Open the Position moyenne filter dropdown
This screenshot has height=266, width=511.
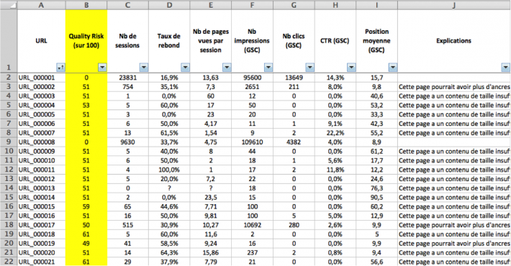point(393,68)
